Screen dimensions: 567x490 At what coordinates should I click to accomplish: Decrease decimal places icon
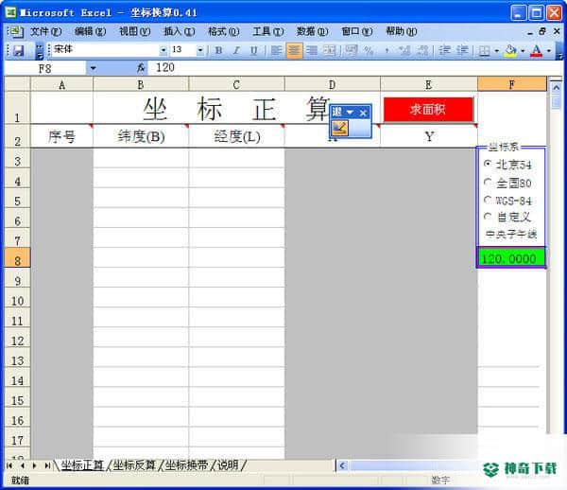(422, 50)
